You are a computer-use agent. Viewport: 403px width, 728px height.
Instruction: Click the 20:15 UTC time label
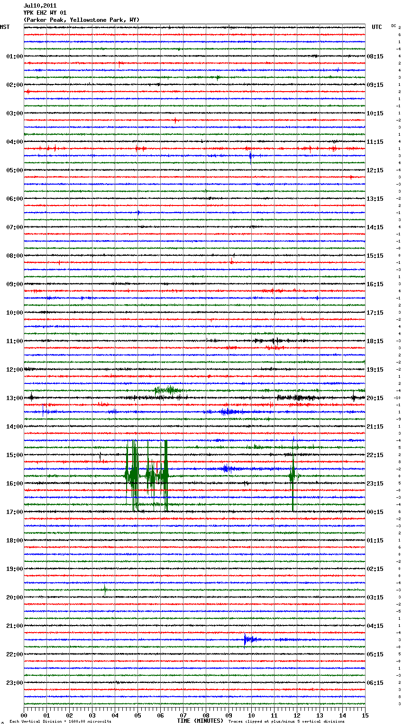tap(375, 398)
